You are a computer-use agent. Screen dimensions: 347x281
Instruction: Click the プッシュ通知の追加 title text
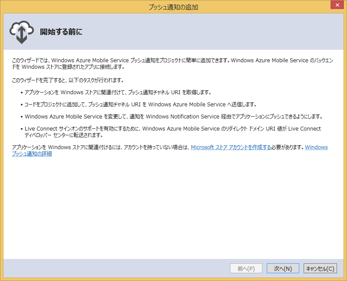[x=173, y=7]
